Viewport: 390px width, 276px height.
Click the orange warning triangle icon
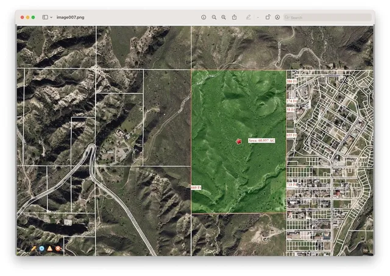pos(49,249)
